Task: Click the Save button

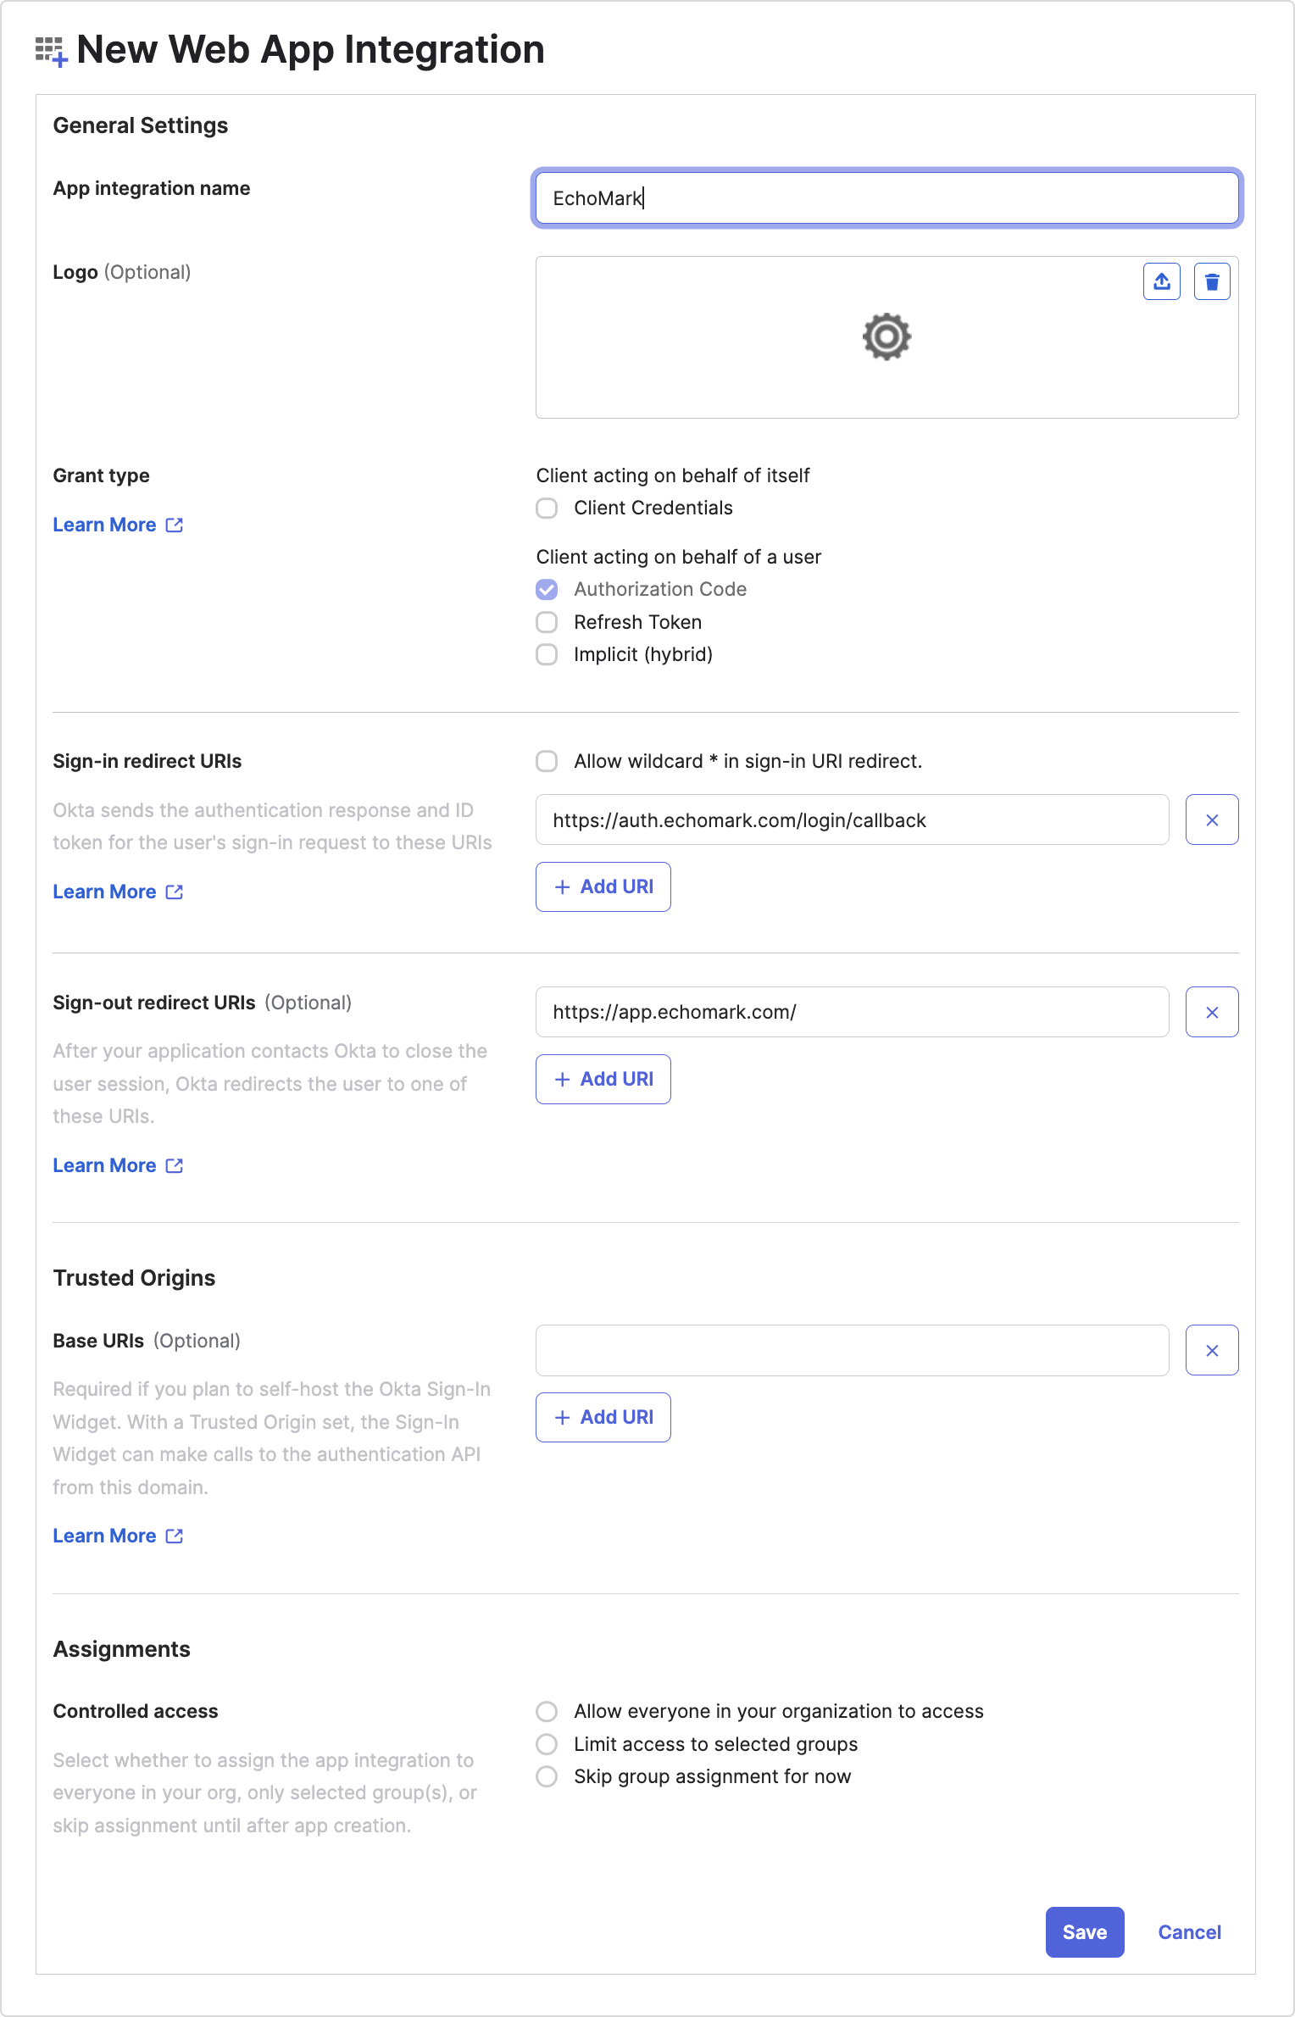Action: click(x=1085, y=1932)
